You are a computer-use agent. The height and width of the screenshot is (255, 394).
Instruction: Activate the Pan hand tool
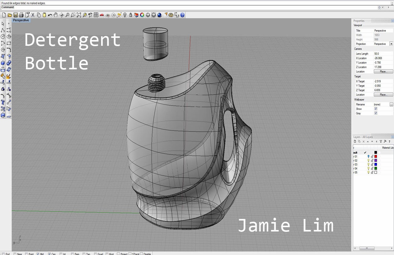point(56,15)
